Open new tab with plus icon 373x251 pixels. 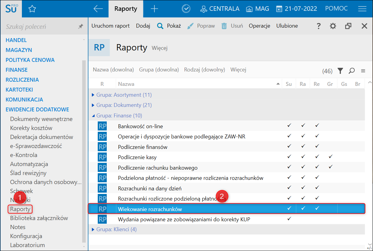tap(154, 9)
